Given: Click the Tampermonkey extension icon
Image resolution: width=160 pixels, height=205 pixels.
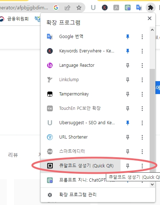Looking at the screenshot, I should coord(50,94).
